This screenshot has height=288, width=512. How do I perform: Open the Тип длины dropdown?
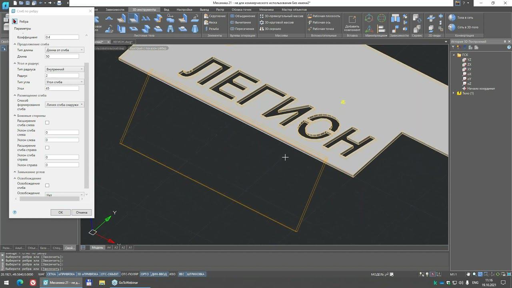[64, 50]
